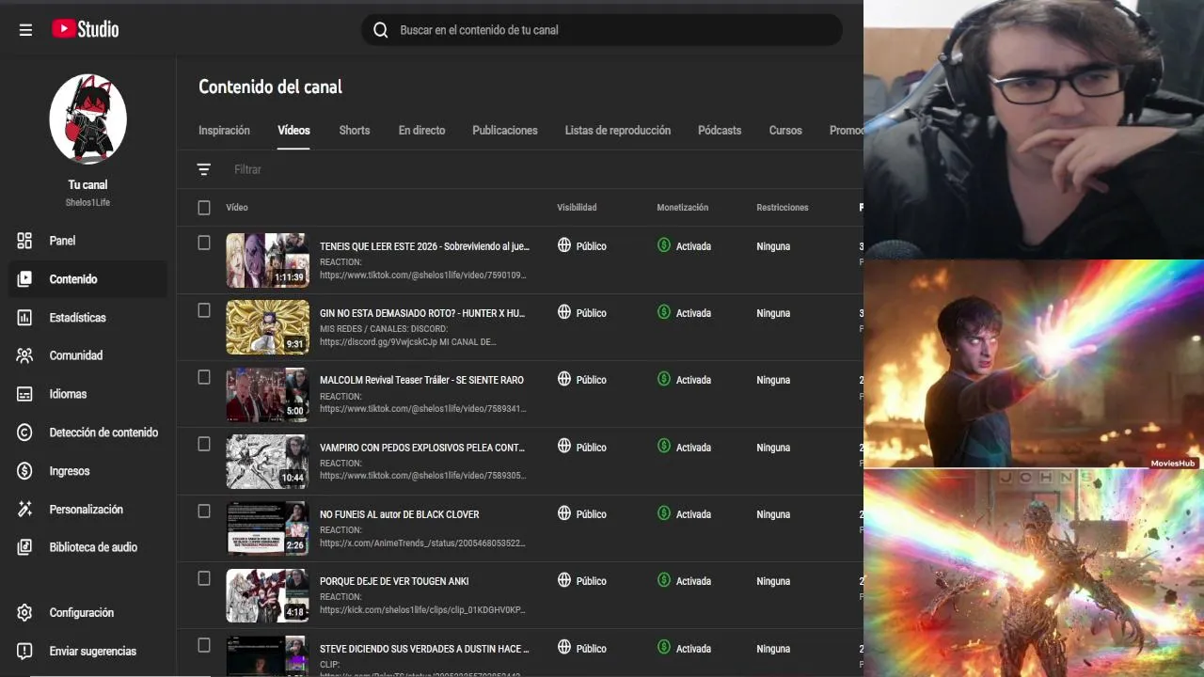This screenshot has width=1204, height=677.
Task: Check the box for GIN NO ESTA DEMASIADO ROTO
Action: pyautogui.click(x=204, y=310)
